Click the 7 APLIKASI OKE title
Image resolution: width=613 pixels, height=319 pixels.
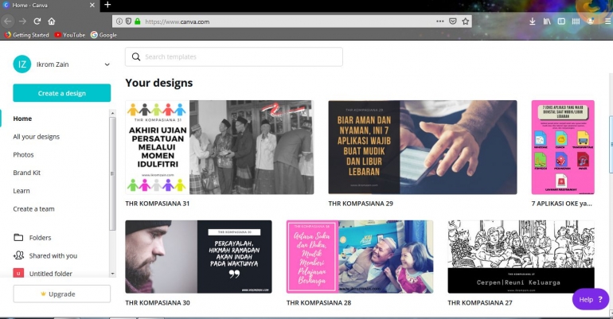562,204
